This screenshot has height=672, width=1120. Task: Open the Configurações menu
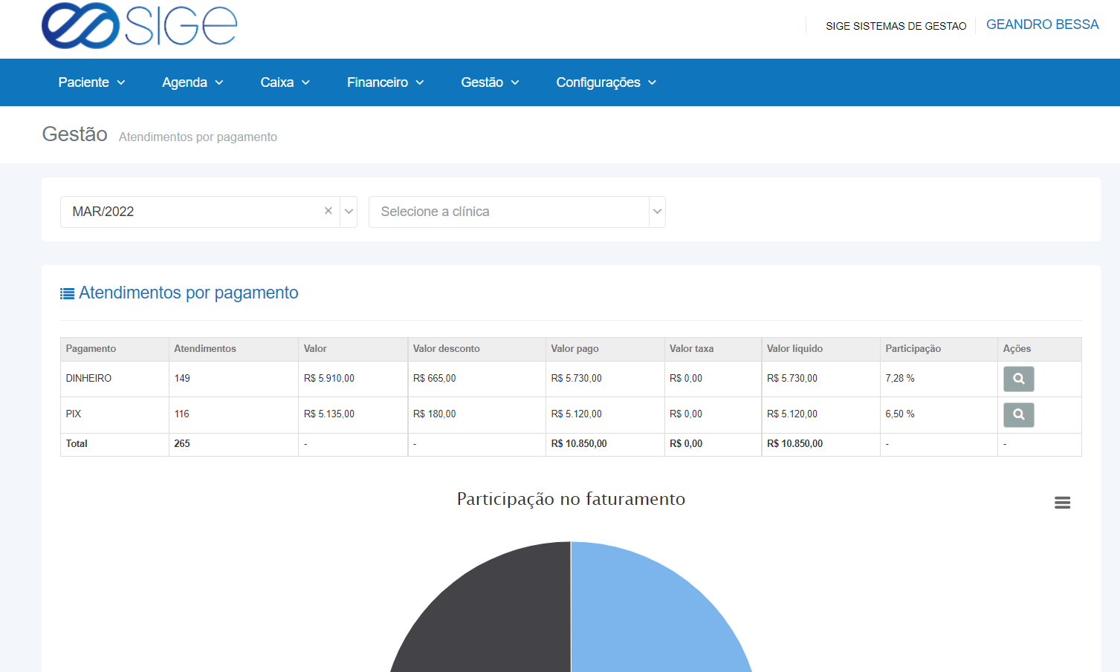coord(606,82)
